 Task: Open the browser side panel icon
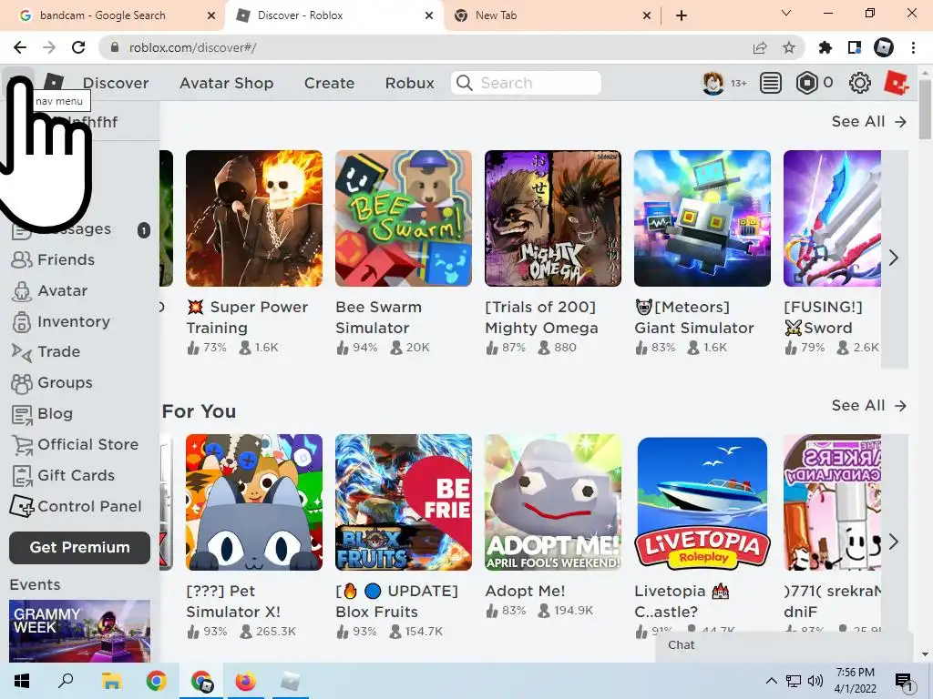pyautogui.click(x=855, y=47)
